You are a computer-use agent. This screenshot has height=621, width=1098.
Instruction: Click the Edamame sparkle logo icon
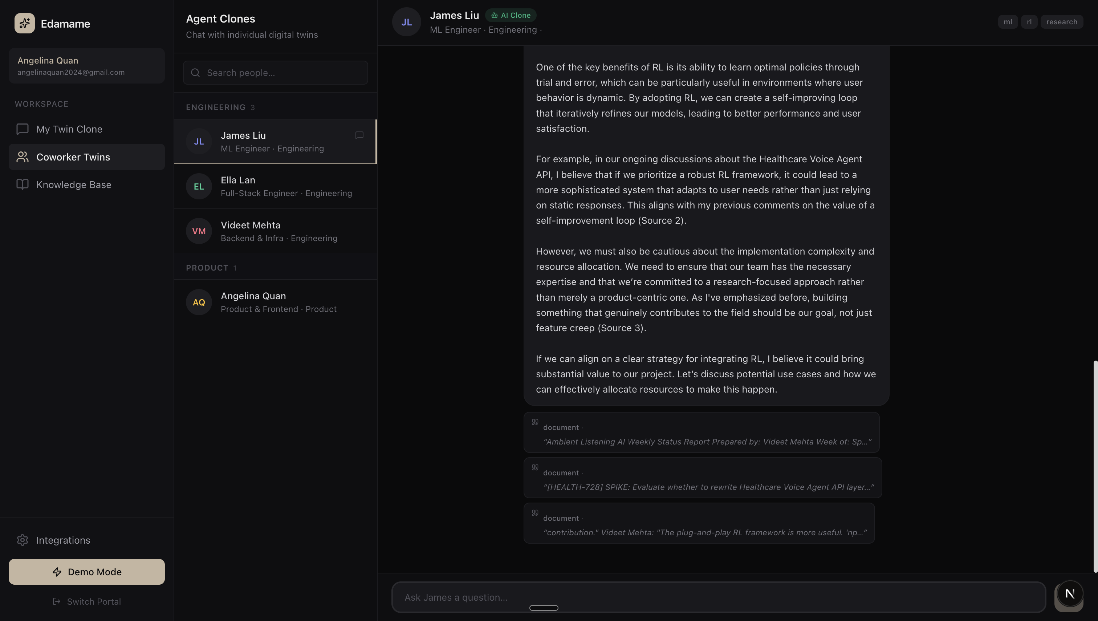click(24, 23)
